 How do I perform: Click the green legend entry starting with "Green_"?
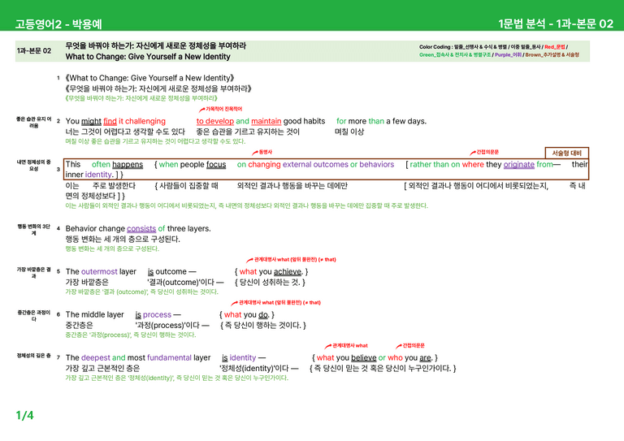tap(455, 55)
